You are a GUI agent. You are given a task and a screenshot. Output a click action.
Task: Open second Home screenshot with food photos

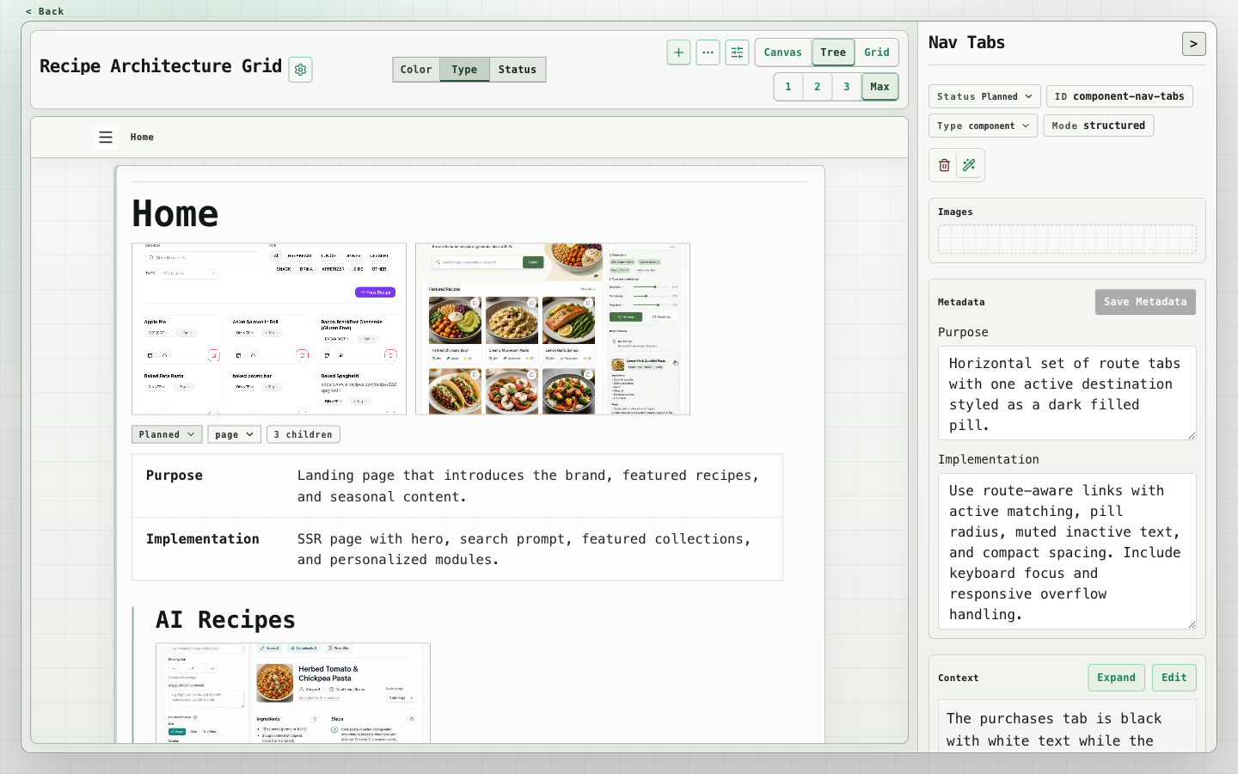553,329
